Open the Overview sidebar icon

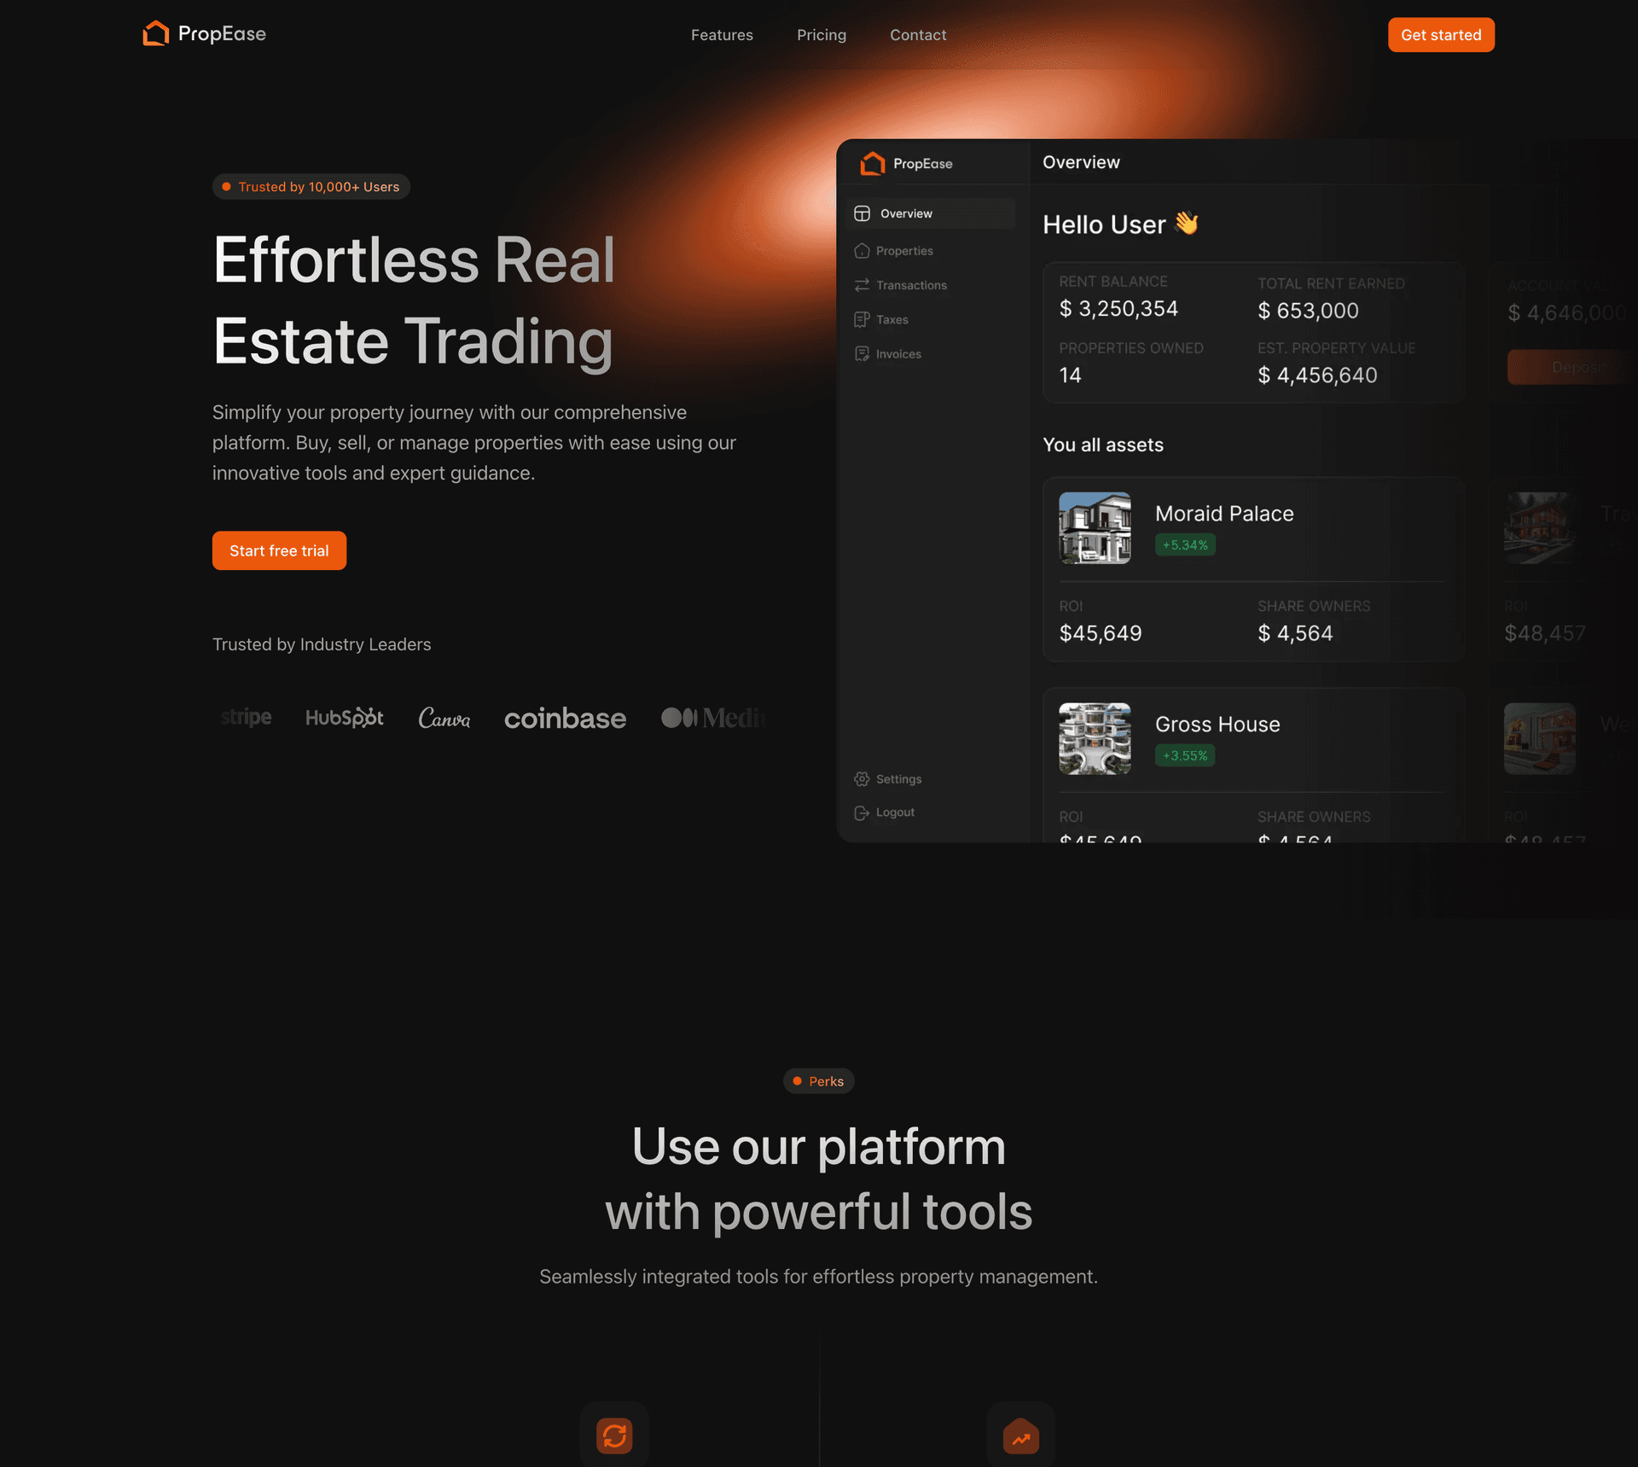coord(863,213)
